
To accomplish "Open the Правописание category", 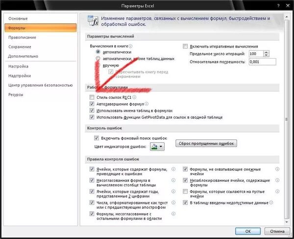I will (x=22, y=38).
